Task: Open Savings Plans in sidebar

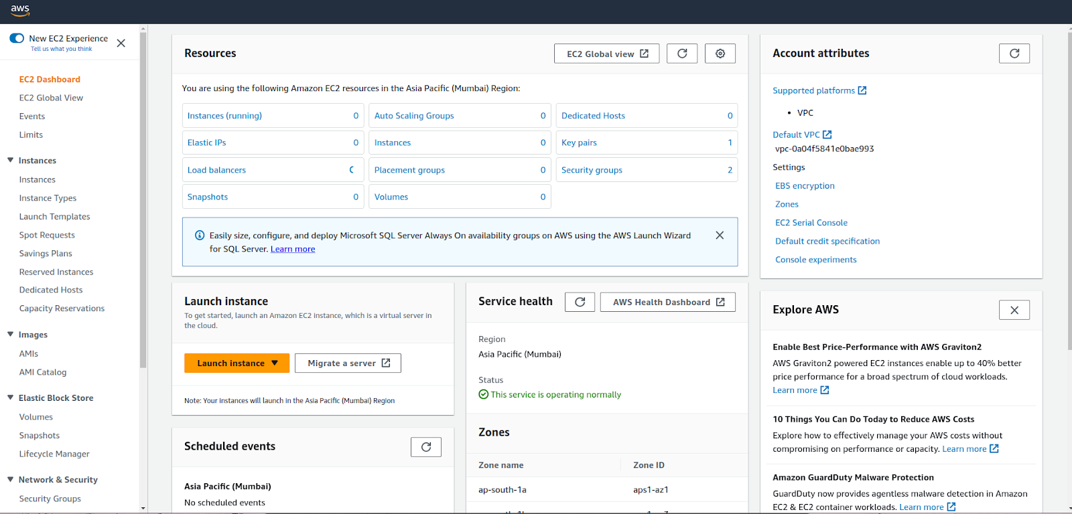Action: [x=46, y=254]
